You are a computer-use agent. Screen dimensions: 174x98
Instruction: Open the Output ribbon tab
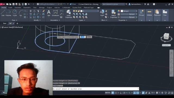coord(49,8)
